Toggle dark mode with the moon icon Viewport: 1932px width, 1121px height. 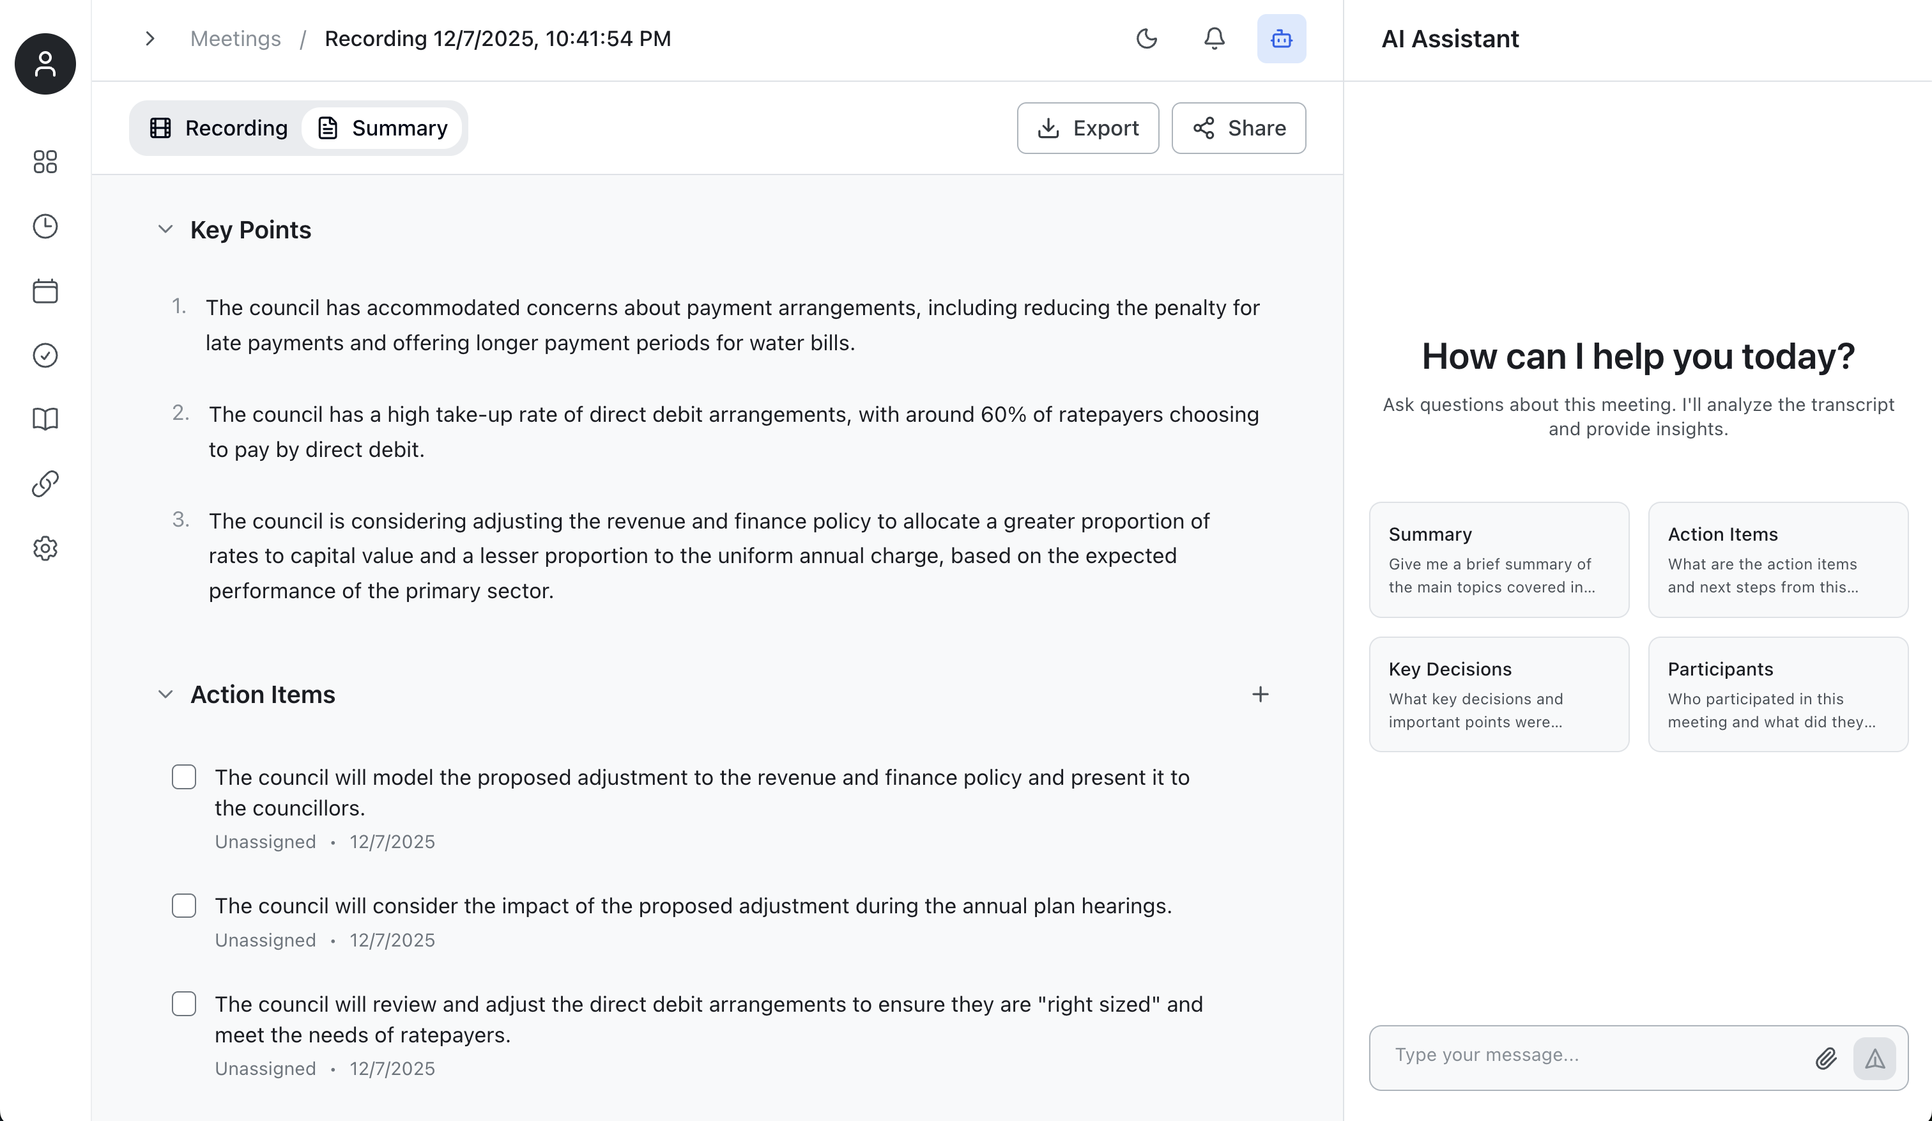(1147, 38)
